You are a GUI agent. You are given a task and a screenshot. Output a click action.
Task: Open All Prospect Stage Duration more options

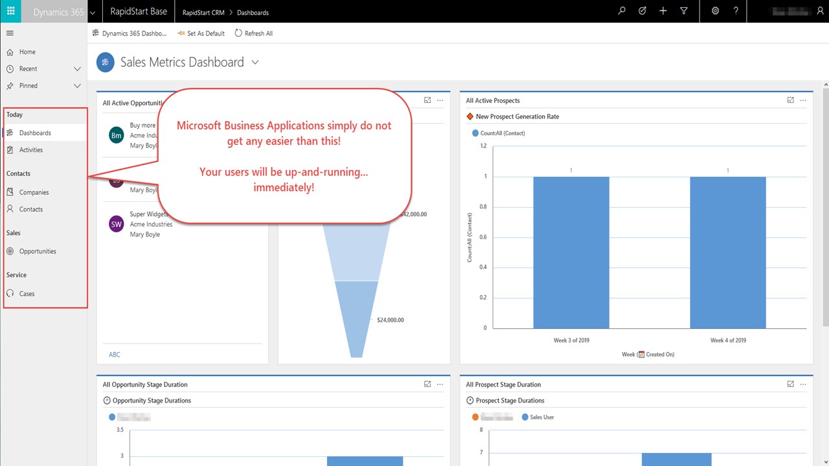coord(803,384)
